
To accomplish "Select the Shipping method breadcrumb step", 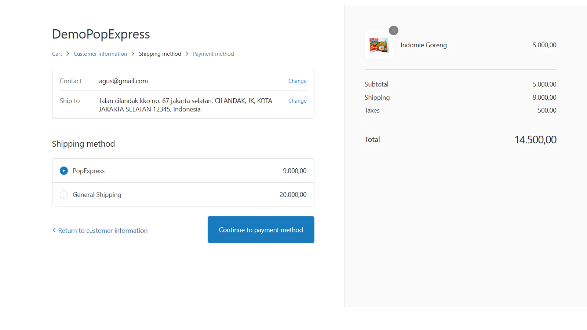I will coord(160,54).
